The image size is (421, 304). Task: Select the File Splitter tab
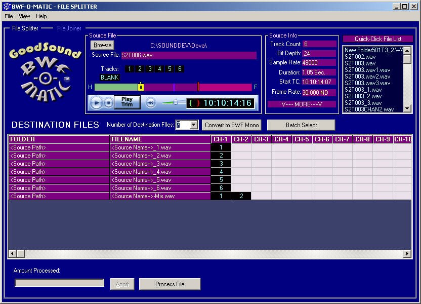pos(25,28)
